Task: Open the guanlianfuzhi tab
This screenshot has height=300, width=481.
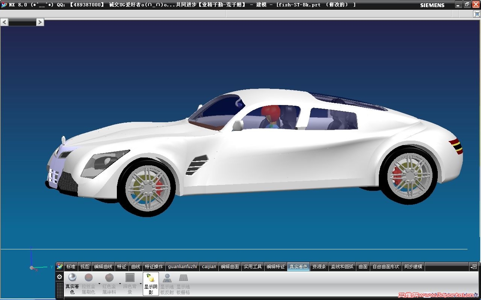Action: click(x=182, y=267)
